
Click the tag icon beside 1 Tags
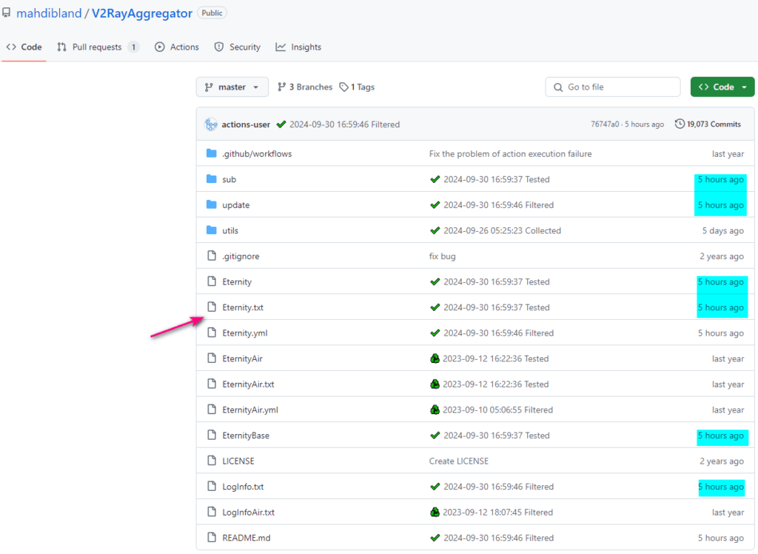coord(343,87)
